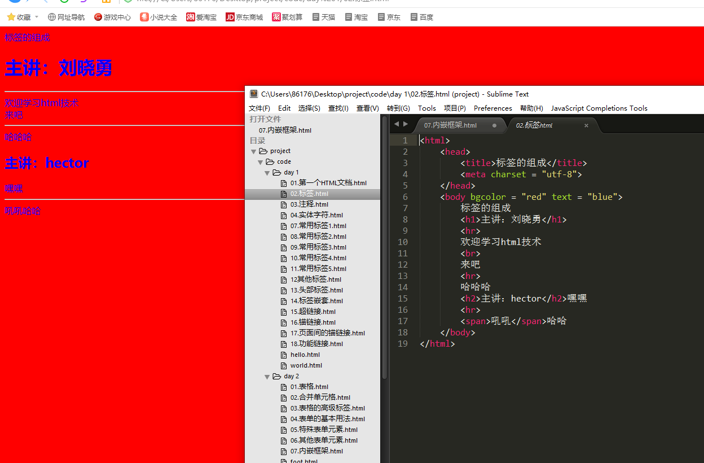Collapse the code folder in sidebar

(260, 161)
